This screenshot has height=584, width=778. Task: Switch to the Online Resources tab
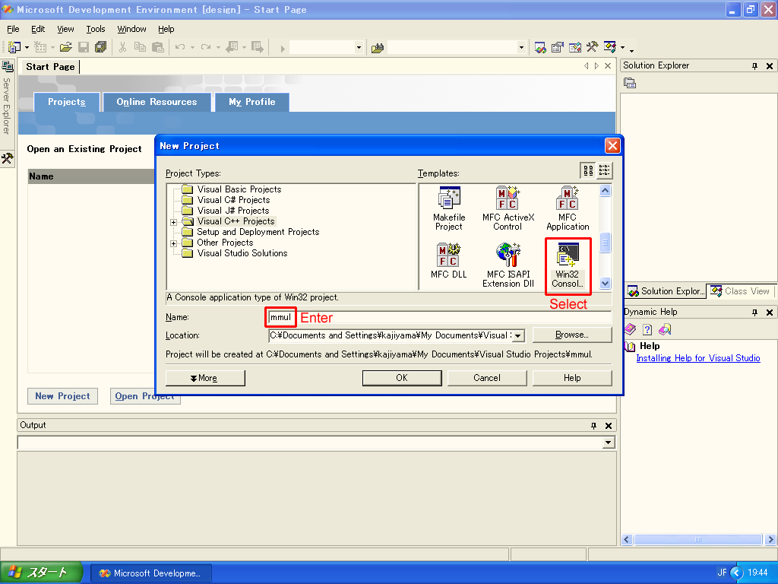click(x=157, y=102)
